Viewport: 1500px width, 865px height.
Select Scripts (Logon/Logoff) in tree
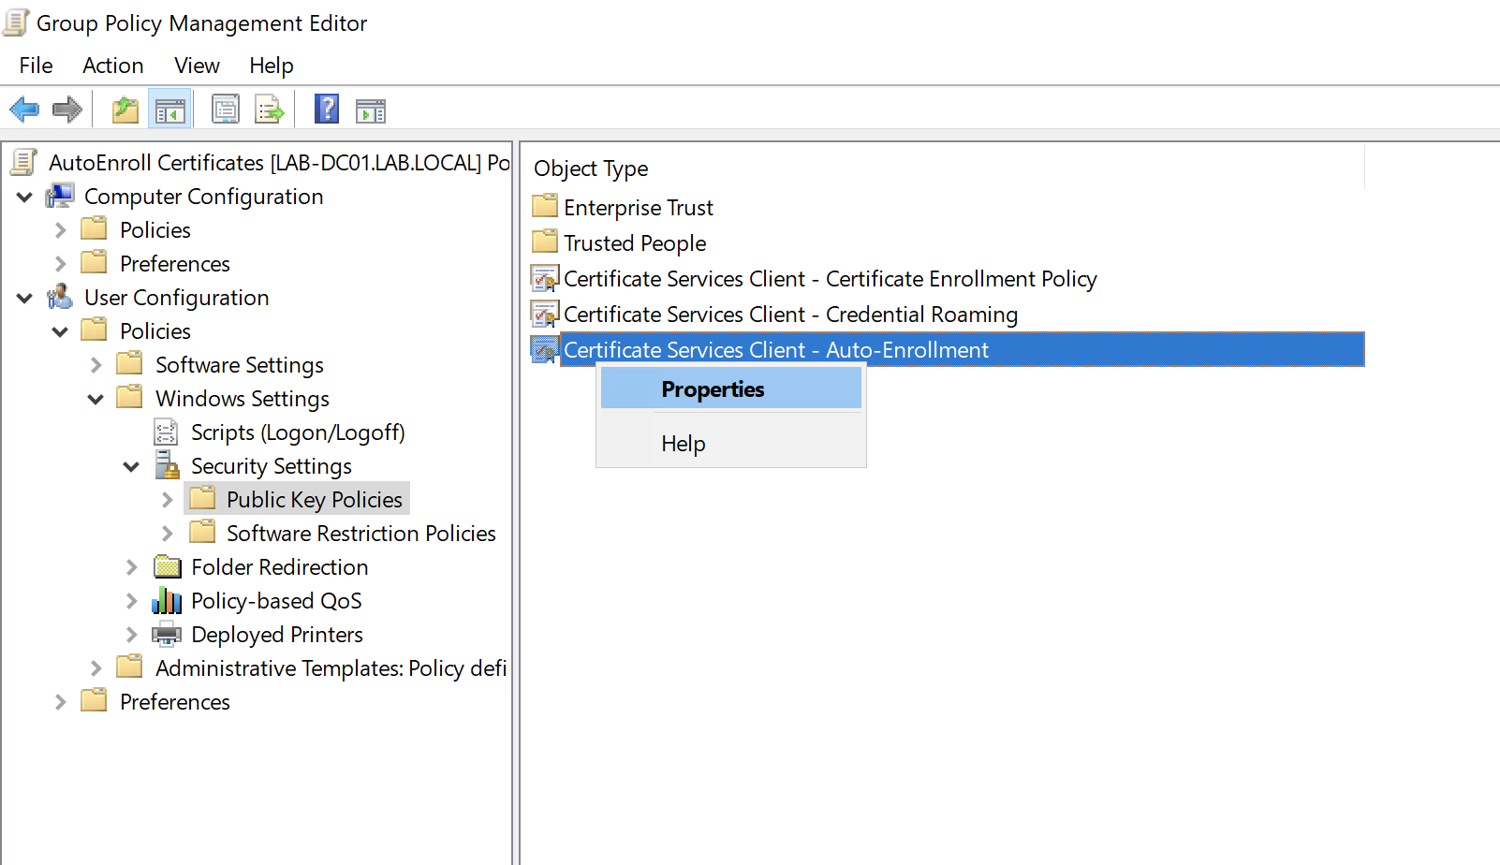(297, 432)
